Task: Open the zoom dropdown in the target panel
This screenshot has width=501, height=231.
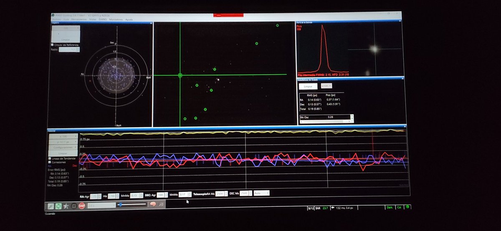Action: coord(66,28)
